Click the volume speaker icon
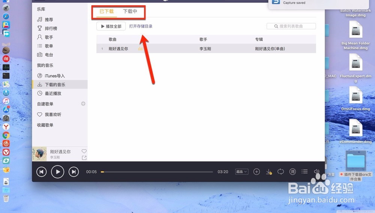The width and height of the screenshot is (375, 213). pos(316,171)
